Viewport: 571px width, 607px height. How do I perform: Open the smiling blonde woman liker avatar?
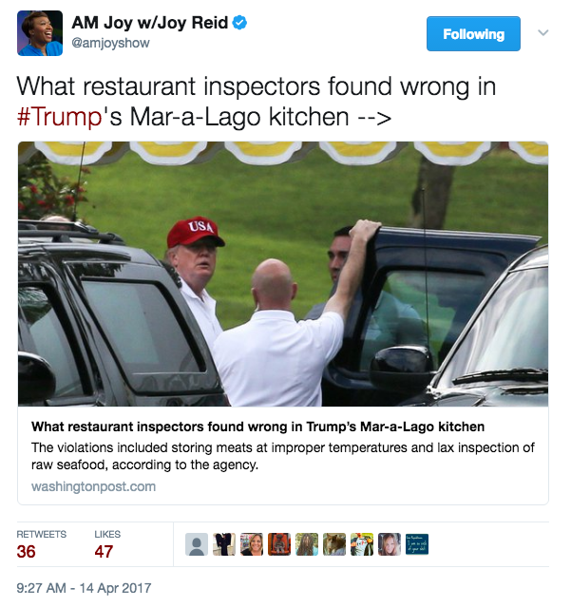[252, 544]
